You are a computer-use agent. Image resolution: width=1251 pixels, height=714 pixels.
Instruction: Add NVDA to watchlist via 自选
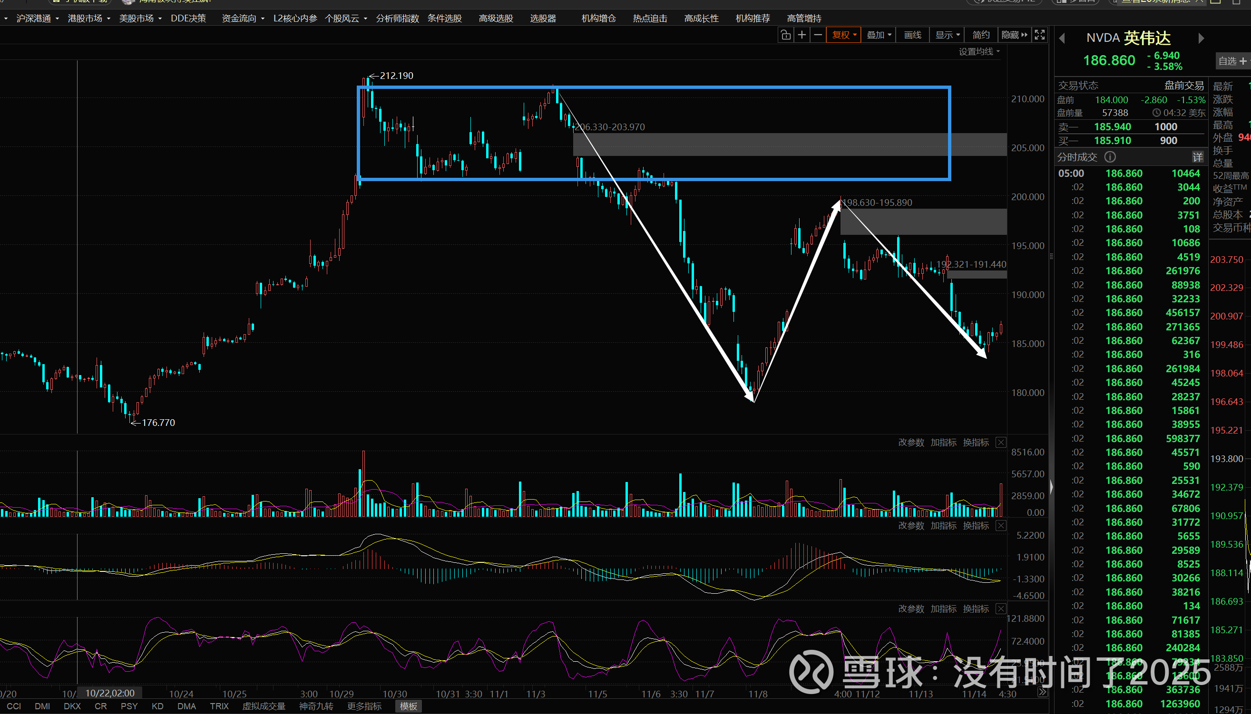(x=1232, y=61)
